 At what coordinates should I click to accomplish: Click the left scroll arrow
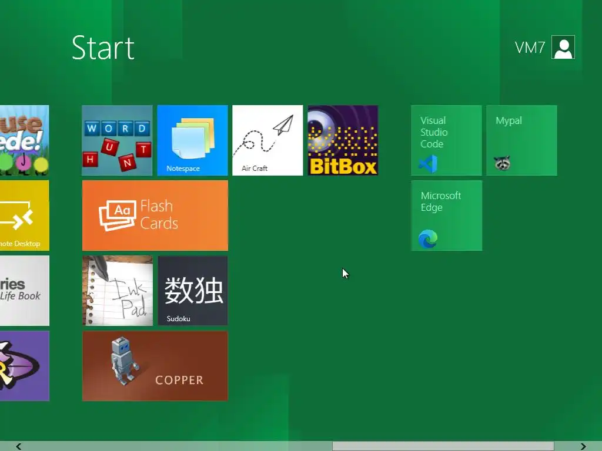(x=18, y=446)
